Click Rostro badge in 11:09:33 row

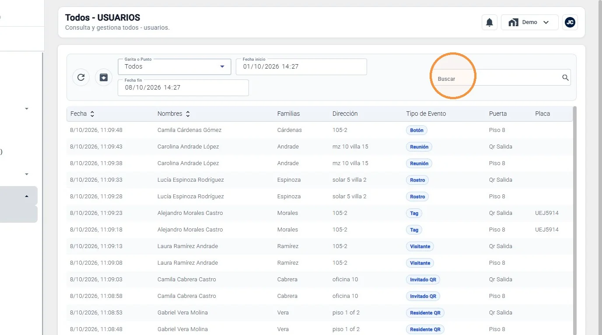tap(417, 180)
